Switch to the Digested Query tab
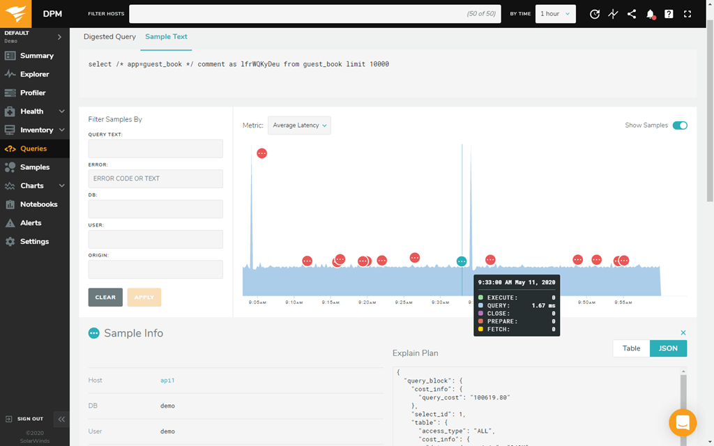714x446 pixels. click(x=109, y=37)
